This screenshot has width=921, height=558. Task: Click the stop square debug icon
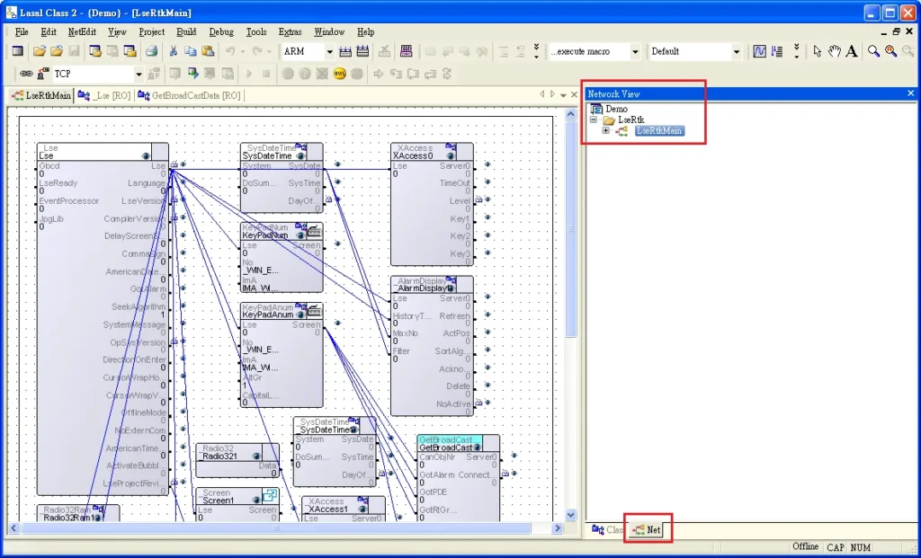(266, 74)
